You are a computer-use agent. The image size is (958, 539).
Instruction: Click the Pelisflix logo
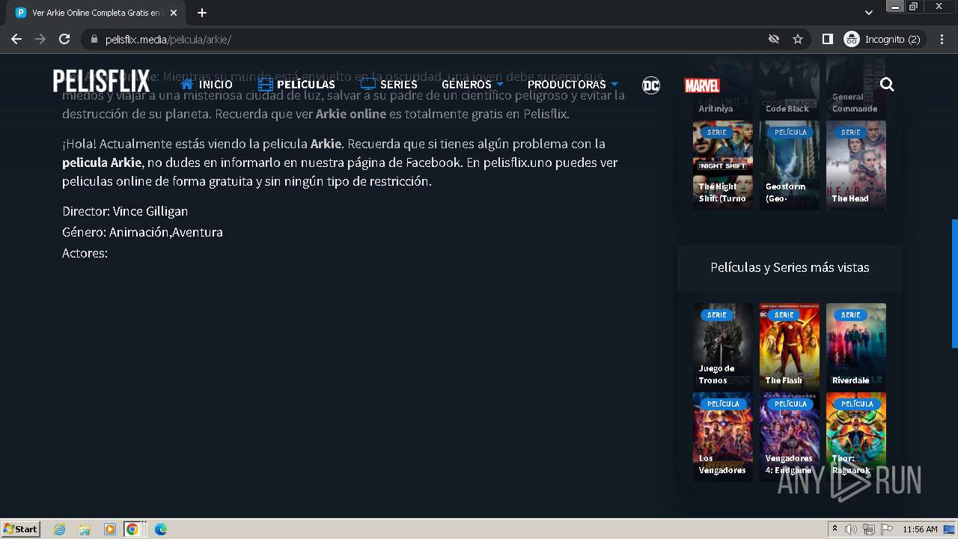coord(102,81)
